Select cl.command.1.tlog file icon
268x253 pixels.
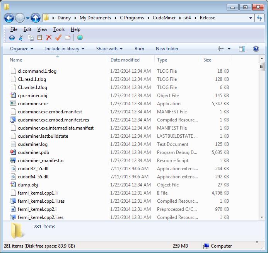click(13, 71)
